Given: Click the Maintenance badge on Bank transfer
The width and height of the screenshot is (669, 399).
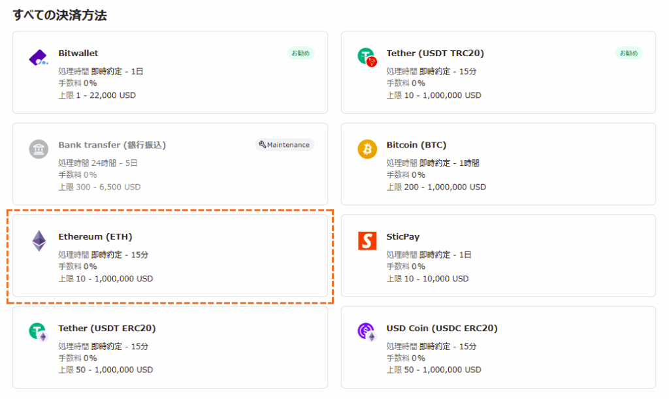Looking at the screenshot, I should pos(285,144).
